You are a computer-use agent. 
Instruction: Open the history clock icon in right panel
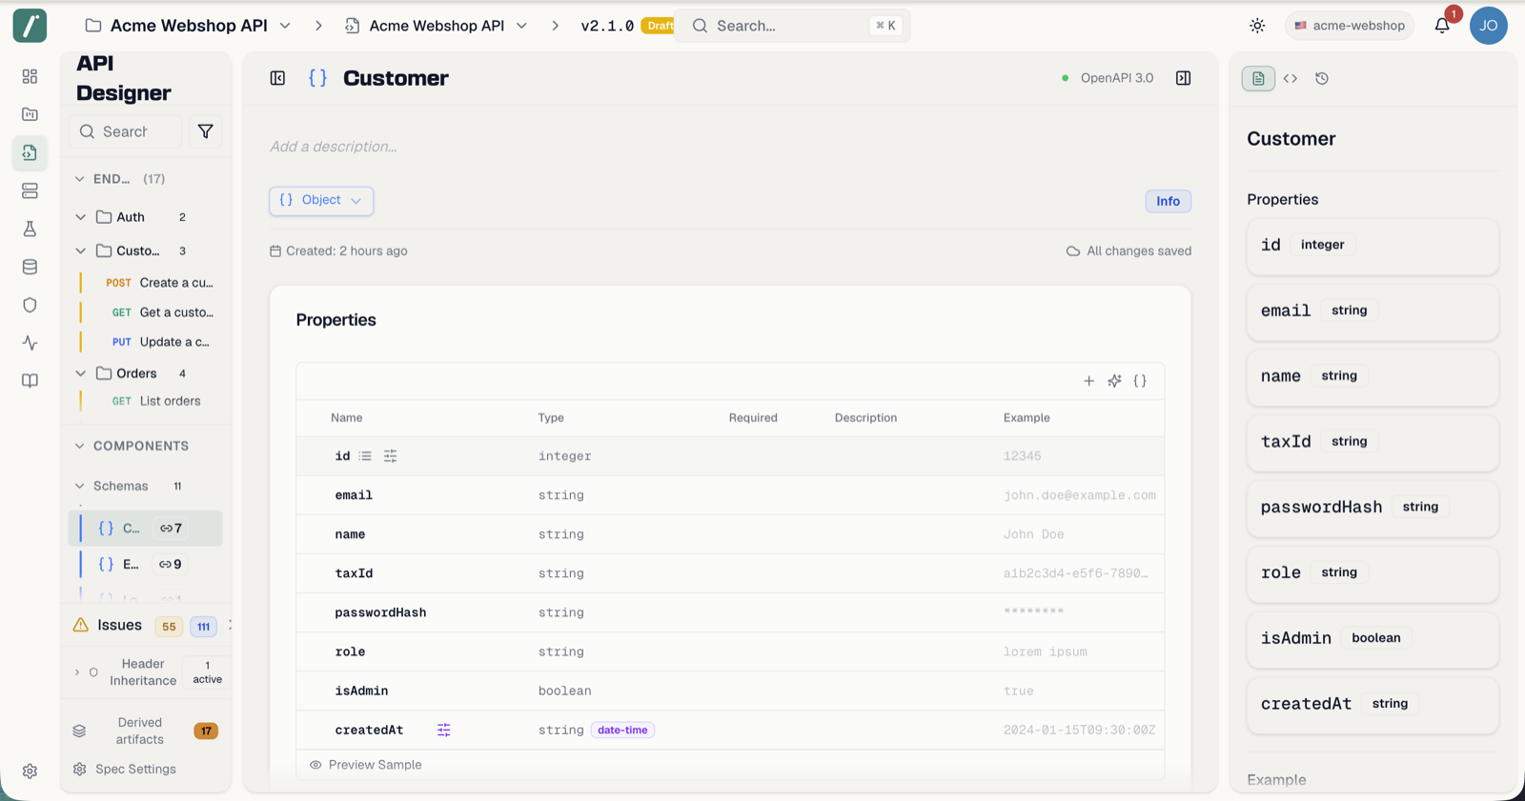click(1322, 78)
